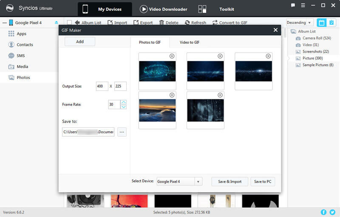Open the Descending sort dropdown
The image size is (340, 217).
pos(299,23)
